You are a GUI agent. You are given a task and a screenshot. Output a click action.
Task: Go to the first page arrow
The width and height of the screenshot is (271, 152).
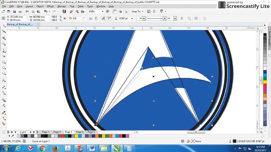[x=11, y=132]
